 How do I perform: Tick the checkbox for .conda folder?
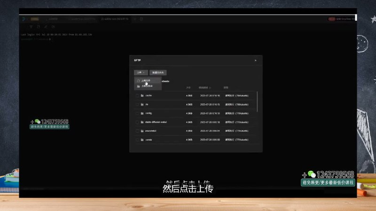coord(137,140)
